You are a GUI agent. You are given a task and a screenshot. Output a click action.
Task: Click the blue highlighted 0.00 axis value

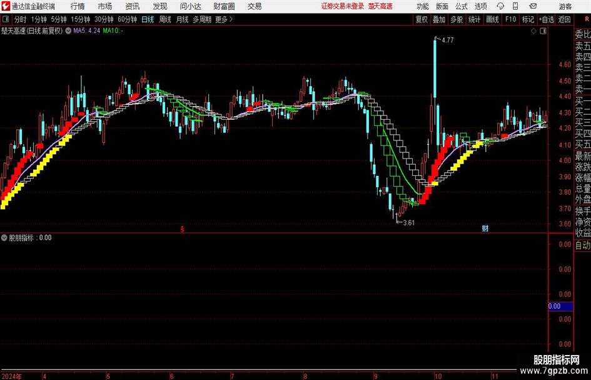pyautogui.click(x=560, y=306)
